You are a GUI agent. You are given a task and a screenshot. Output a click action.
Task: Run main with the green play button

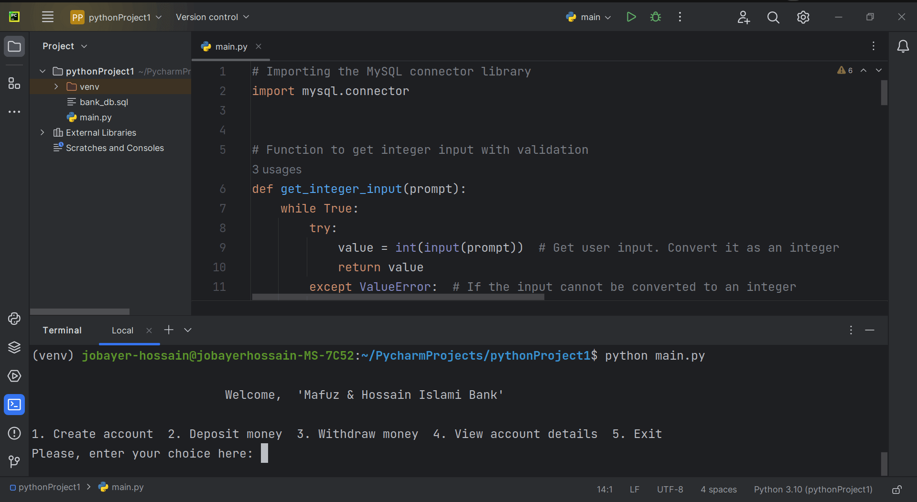click(x=631, y=17)
